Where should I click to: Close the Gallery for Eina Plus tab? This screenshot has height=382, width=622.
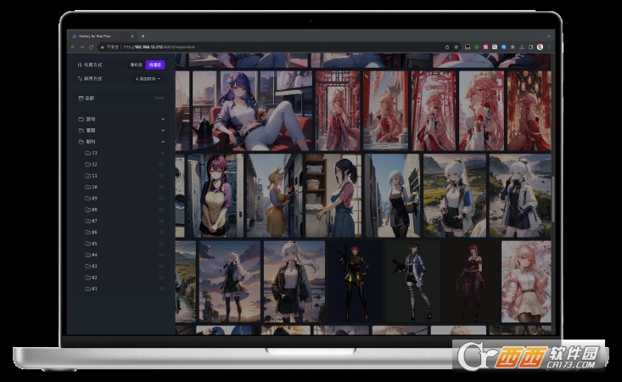click(132, 37)
